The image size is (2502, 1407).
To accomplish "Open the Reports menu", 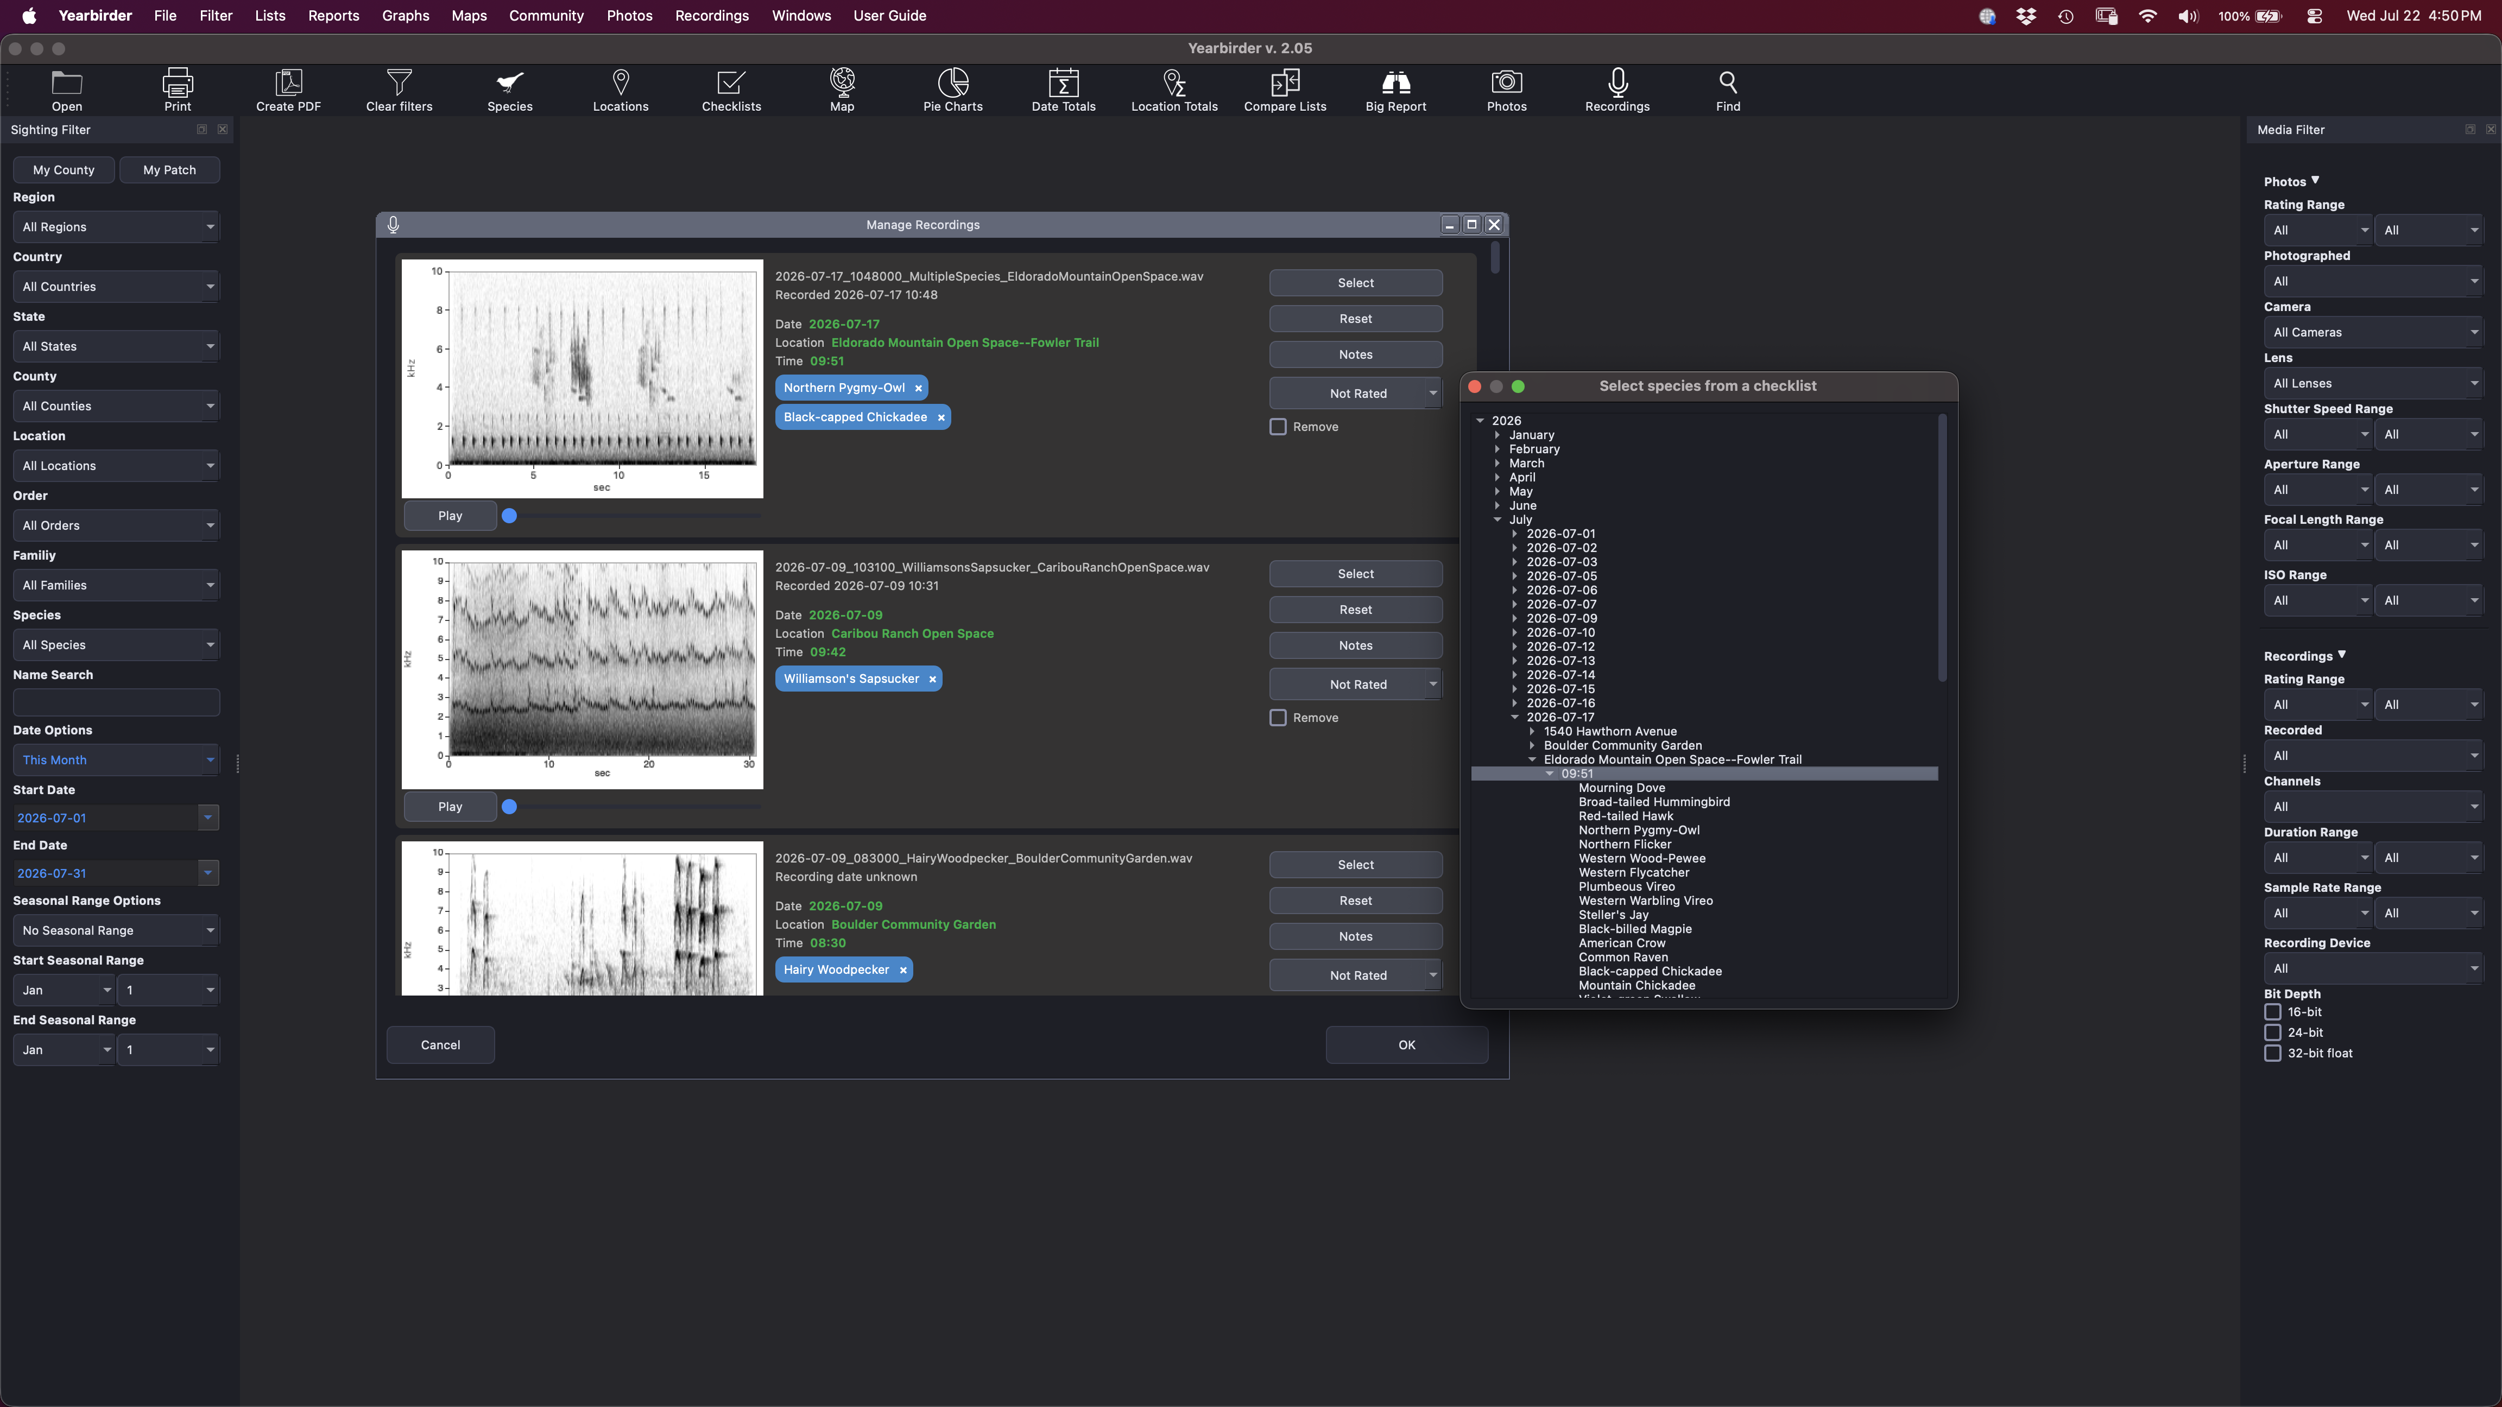I will (x=333, y=16).
